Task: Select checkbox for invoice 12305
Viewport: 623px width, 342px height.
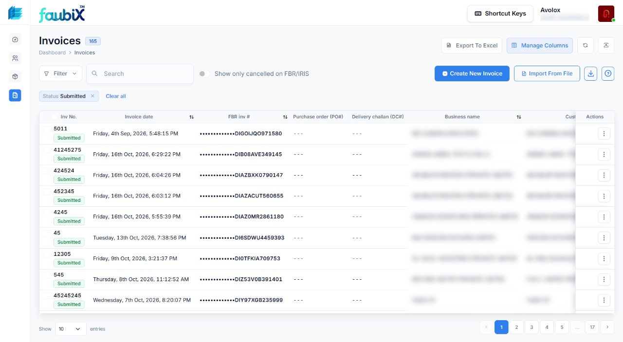Action: point(47,254)
